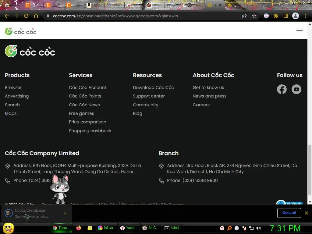Open the Support center link
This screenshot has width=312, height=234.
click(149, 96)
